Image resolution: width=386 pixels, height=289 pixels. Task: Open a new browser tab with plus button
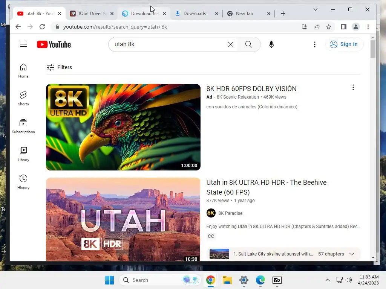click(283, 14)
